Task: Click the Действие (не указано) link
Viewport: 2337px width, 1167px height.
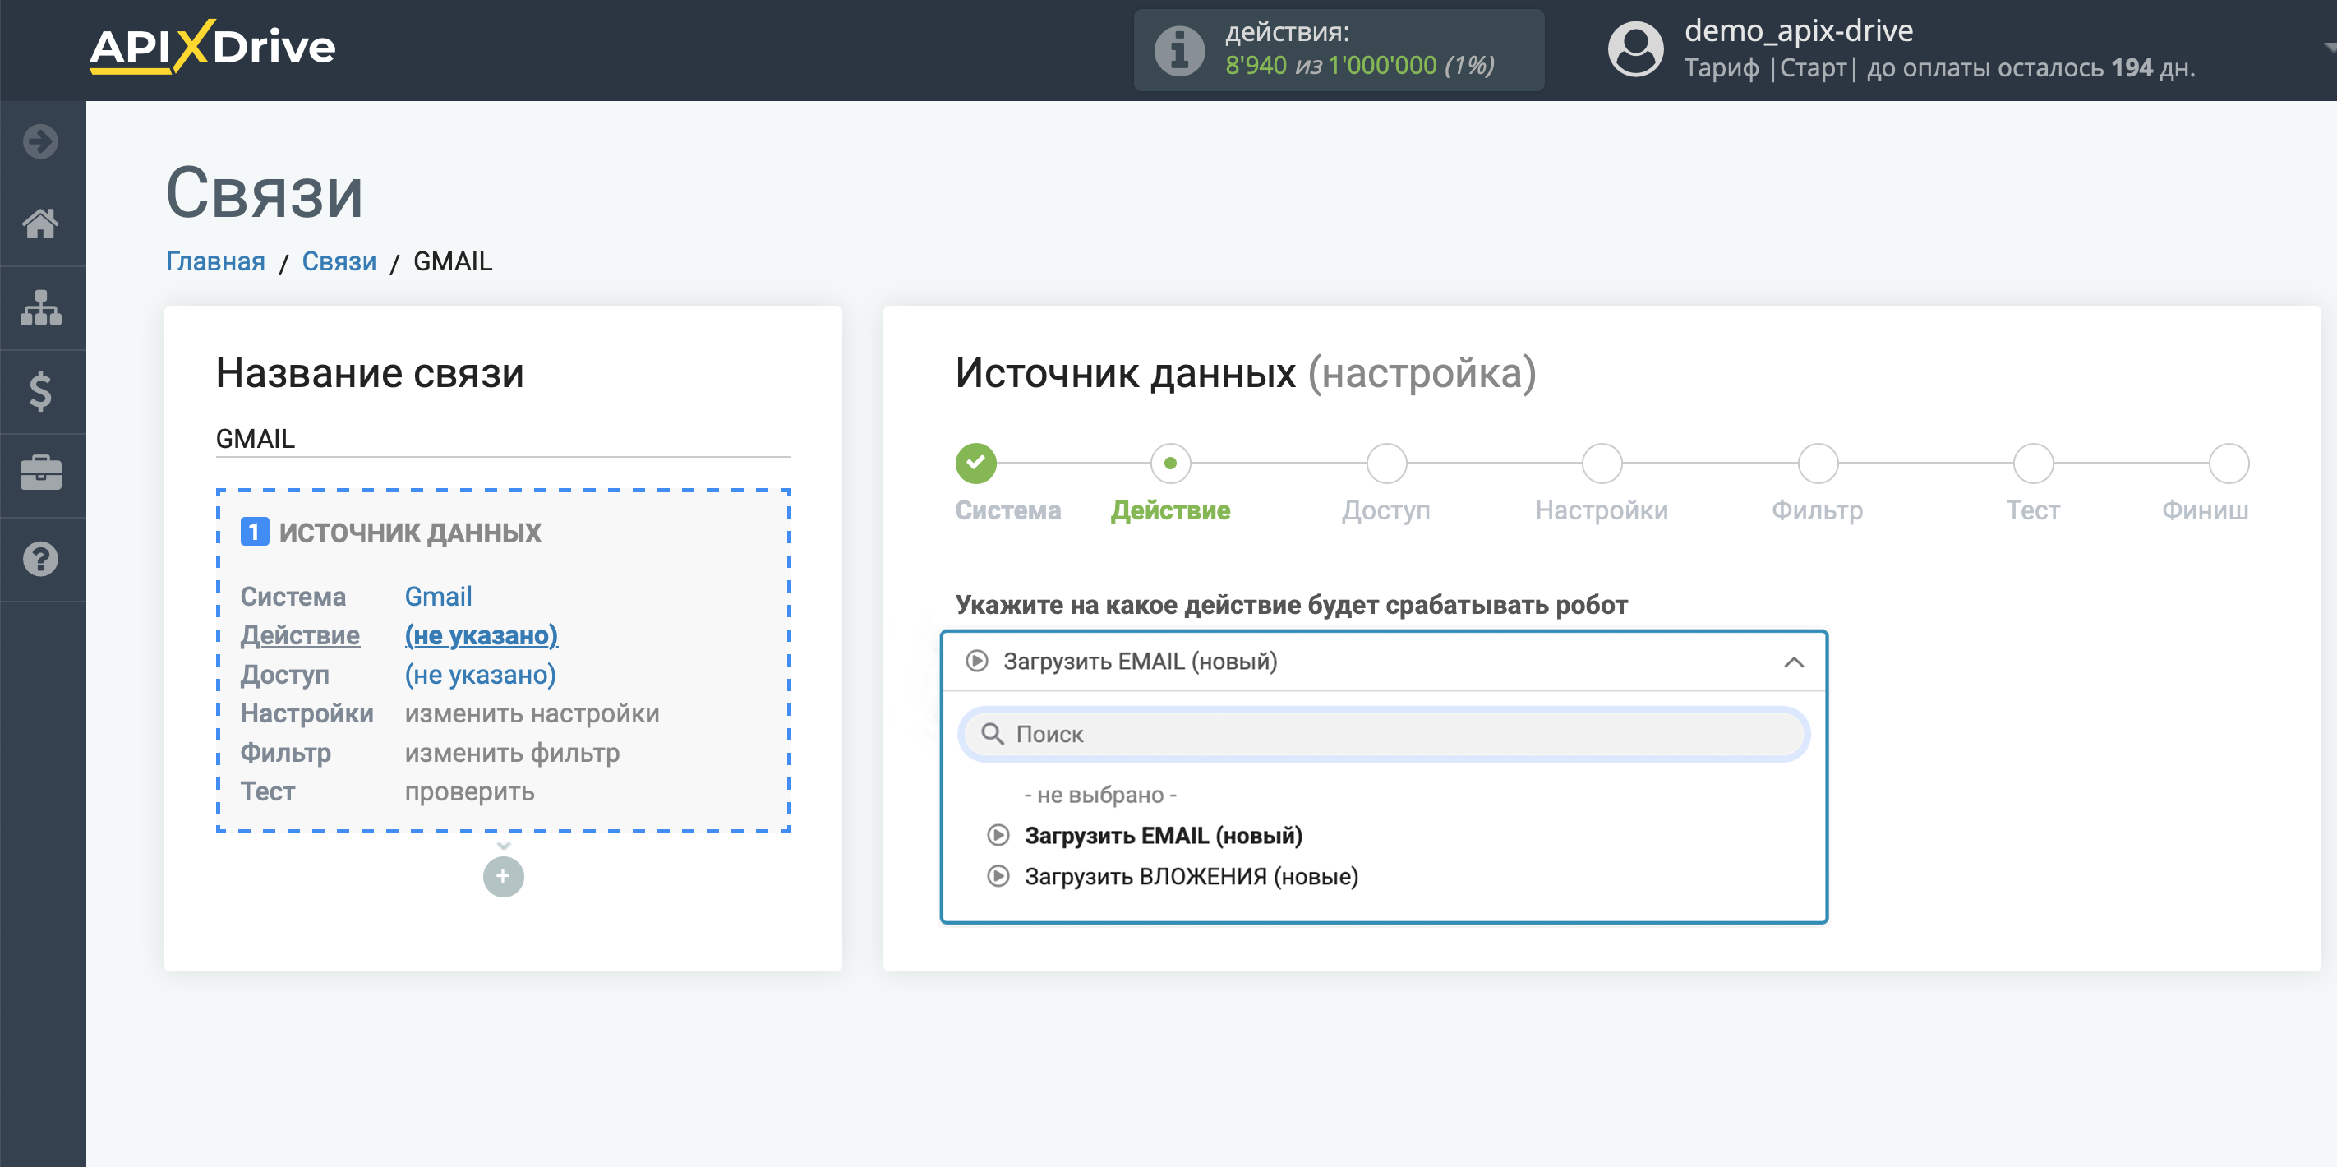Action: (x=482, y=635)
